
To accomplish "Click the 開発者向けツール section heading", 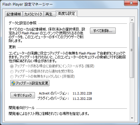I will tap(22, 108).
